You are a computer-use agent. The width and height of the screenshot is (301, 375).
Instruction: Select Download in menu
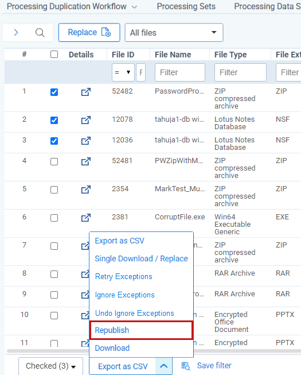[x=112, y=348]
